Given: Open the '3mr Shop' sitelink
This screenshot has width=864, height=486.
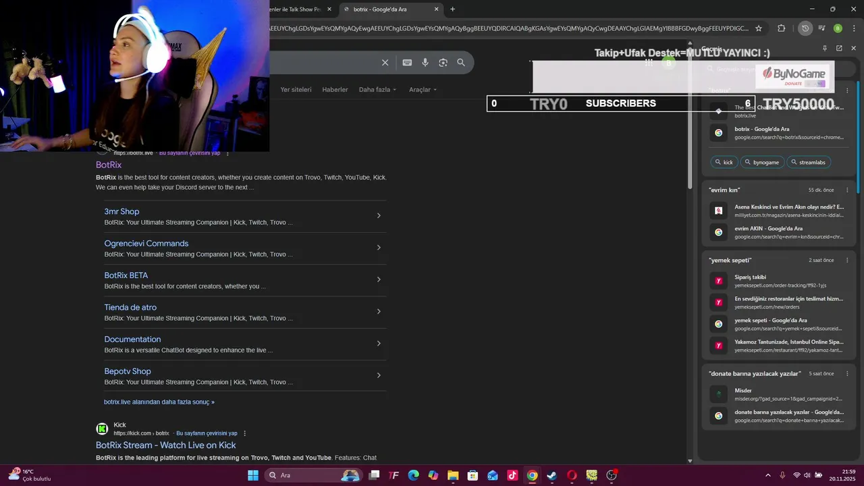Looking at the screenshot, I should [x=122, y=211].
